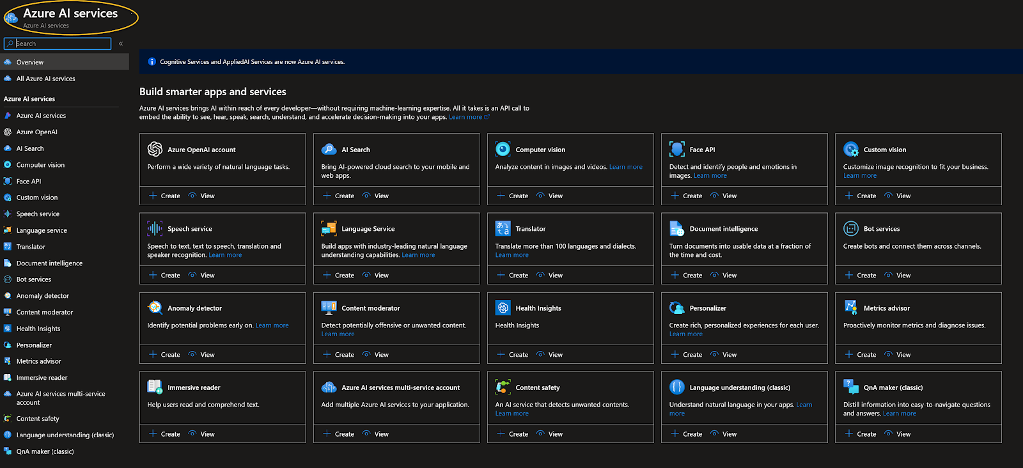Click the Personalizer card icon
The width and height of the screenshot is (1023, 468).
pyautogui.click(x=676, y=308)
